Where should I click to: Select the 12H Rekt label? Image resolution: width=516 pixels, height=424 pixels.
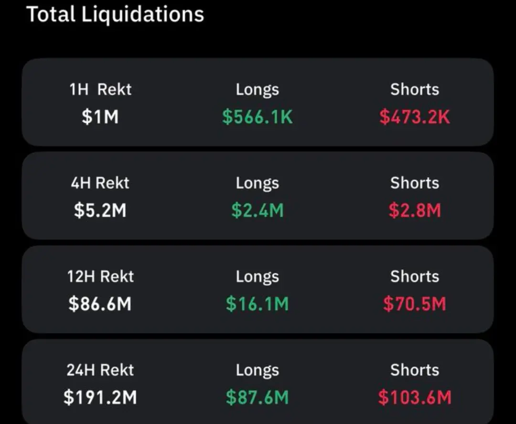[x=100, y=276]
